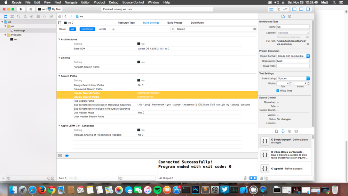The width and height of the screenshot is (348, 196).
Task: Open the Base SDK value popup
Action: [153, 49]
